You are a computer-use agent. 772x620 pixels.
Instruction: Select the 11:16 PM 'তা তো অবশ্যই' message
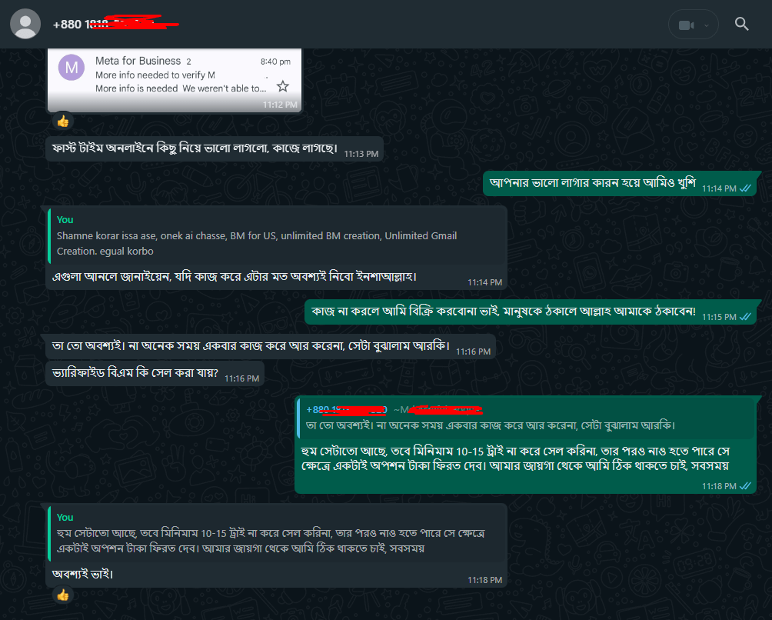click(271, 346)
